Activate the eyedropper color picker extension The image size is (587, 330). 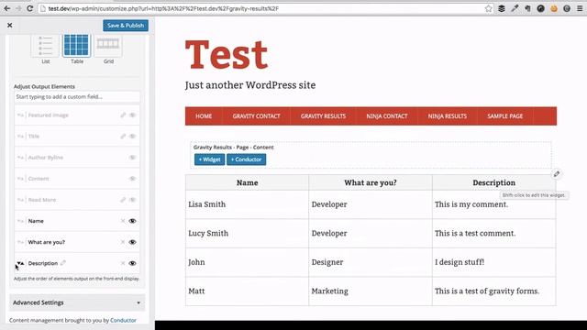[515, 8]
